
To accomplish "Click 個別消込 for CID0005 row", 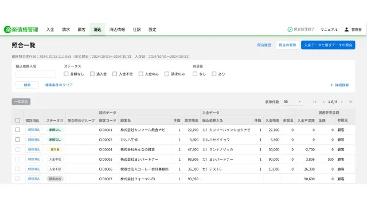I will 34,159.
